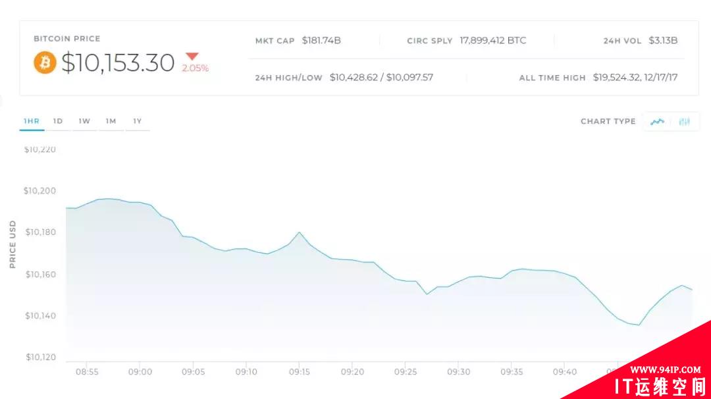Click the 08:55 x-axis time label
Viewport: 711px width, 399px height.
click(87, 372)
